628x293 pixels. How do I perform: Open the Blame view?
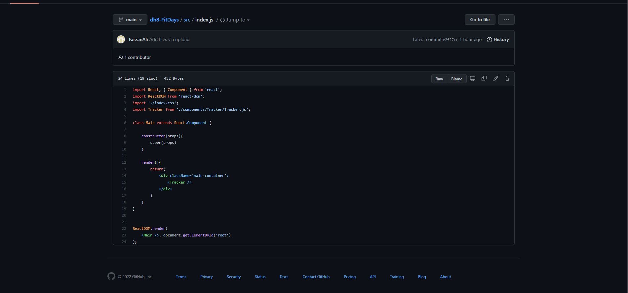(x=457, y=79)
